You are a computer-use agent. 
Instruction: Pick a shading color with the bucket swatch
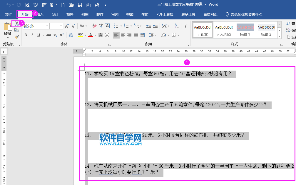(x=163, y=35)
